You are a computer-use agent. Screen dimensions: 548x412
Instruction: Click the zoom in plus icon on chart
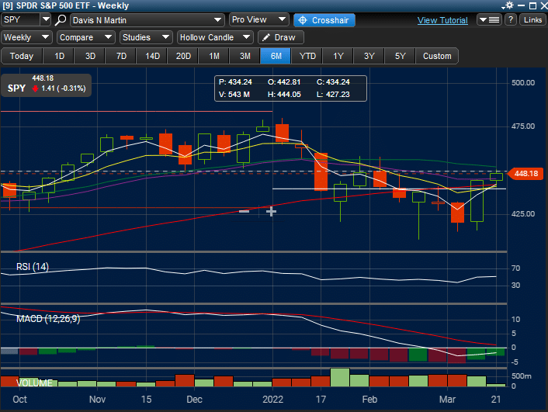coord(271,211)
